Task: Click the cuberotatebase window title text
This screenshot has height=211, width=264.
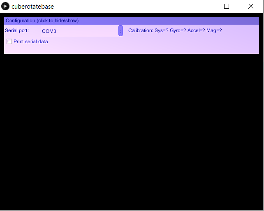Action: coord(32,6)
